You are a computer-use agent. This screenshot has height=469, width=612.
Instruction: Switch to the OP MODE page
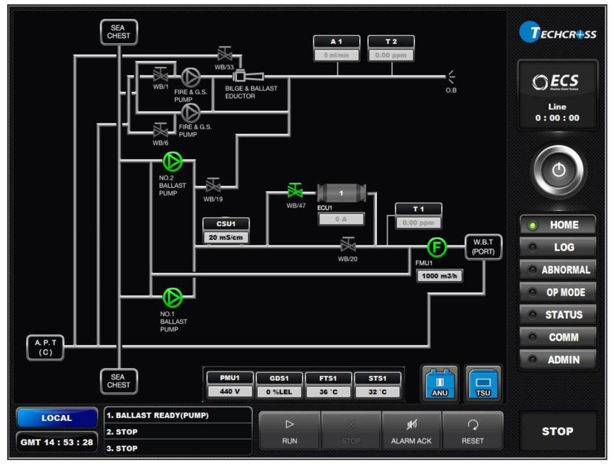coord(558,293)
